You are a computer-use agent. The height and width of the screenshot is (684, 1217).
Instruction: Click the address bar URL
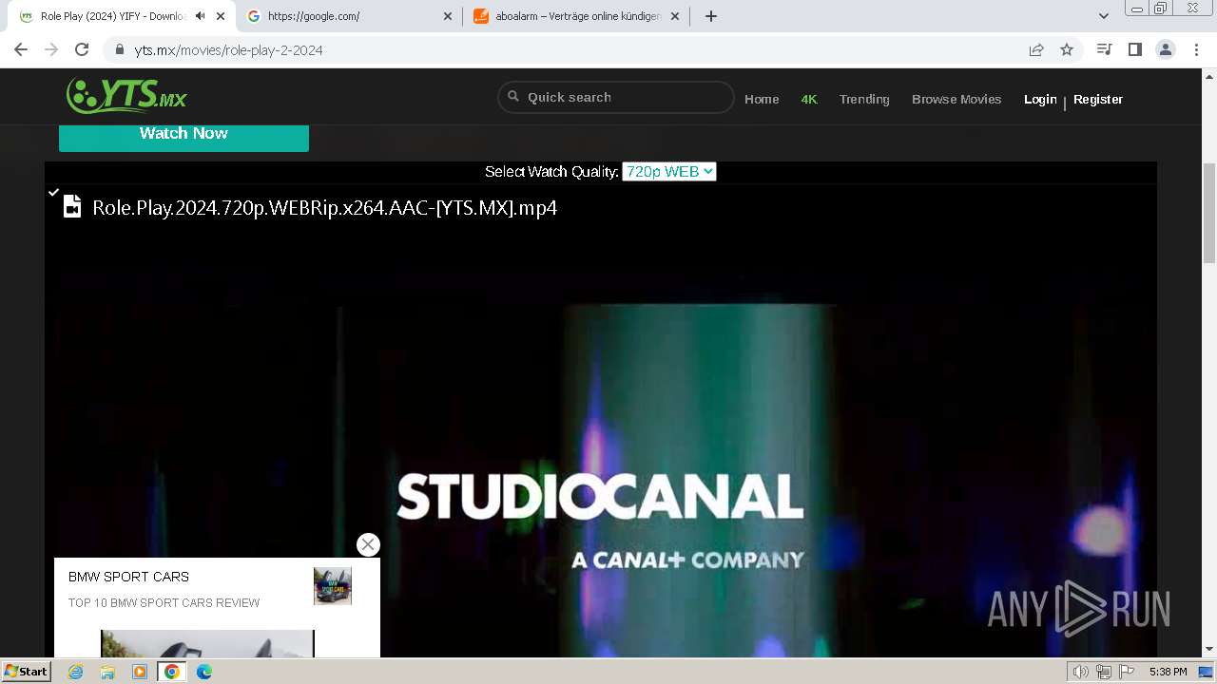228,49
